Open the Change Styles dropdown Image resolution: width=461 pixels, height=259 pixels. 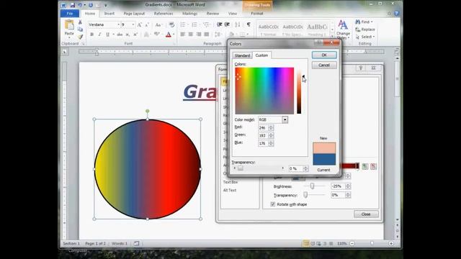click(343, 29)
